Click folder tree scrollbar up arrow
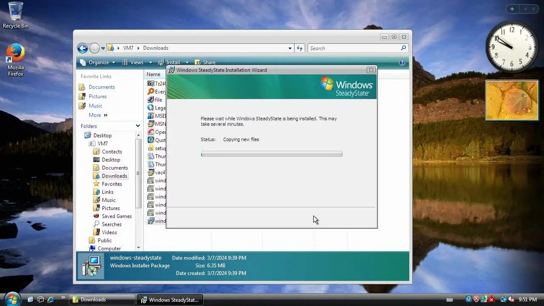544x306 pixels. click(139, 135)
